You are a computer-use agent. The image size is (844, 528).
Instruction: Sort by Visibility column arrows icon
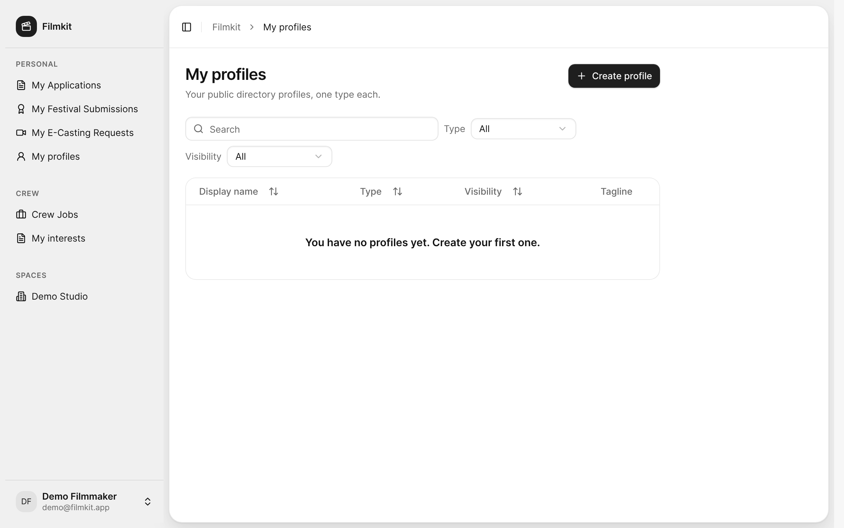click(518, 191)
